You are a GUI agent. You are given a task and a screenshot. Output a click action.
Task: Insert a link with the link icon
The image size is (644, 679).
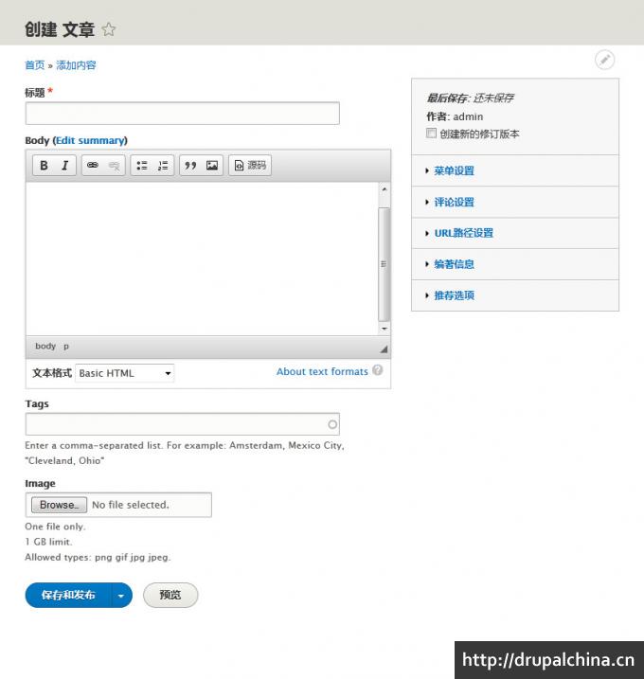point(93,166)
